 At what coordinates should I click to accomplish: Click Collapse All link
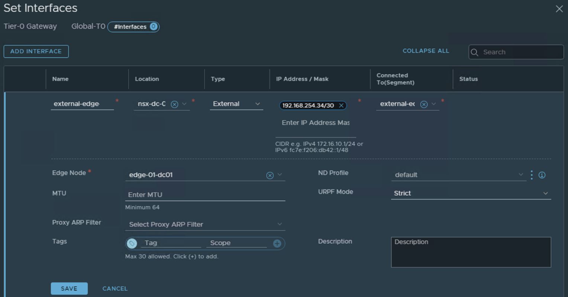[426, 51]
